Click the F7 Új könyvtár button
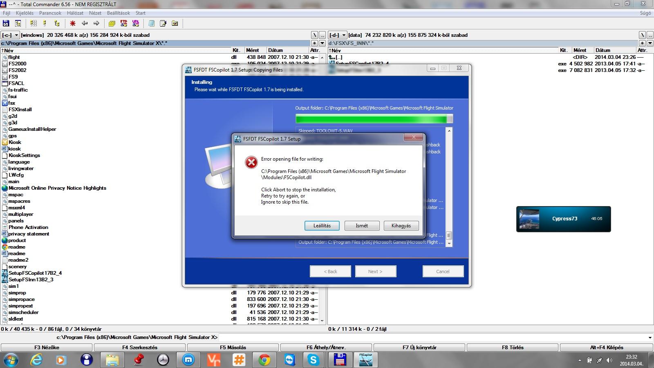Image resolution: width=654 pixels, height=368 pixels. (419, 348)
